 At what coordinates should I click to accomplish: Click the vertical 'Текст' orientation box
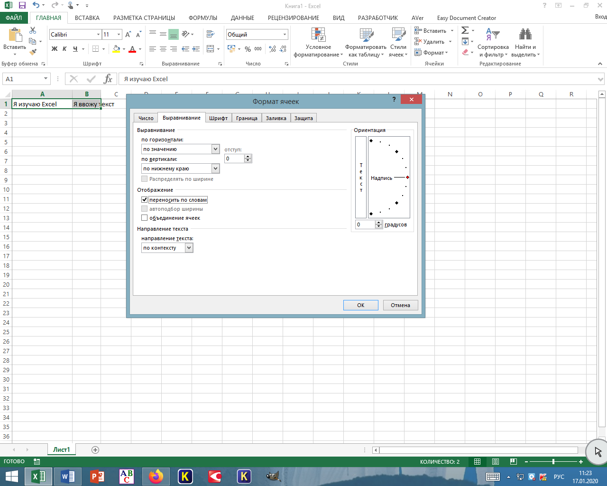pos(361,177)
